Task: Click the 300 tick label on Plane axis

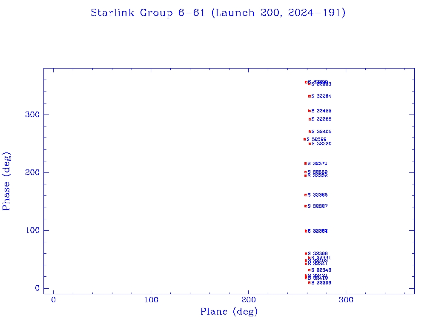Action: [x=346, y=300]
